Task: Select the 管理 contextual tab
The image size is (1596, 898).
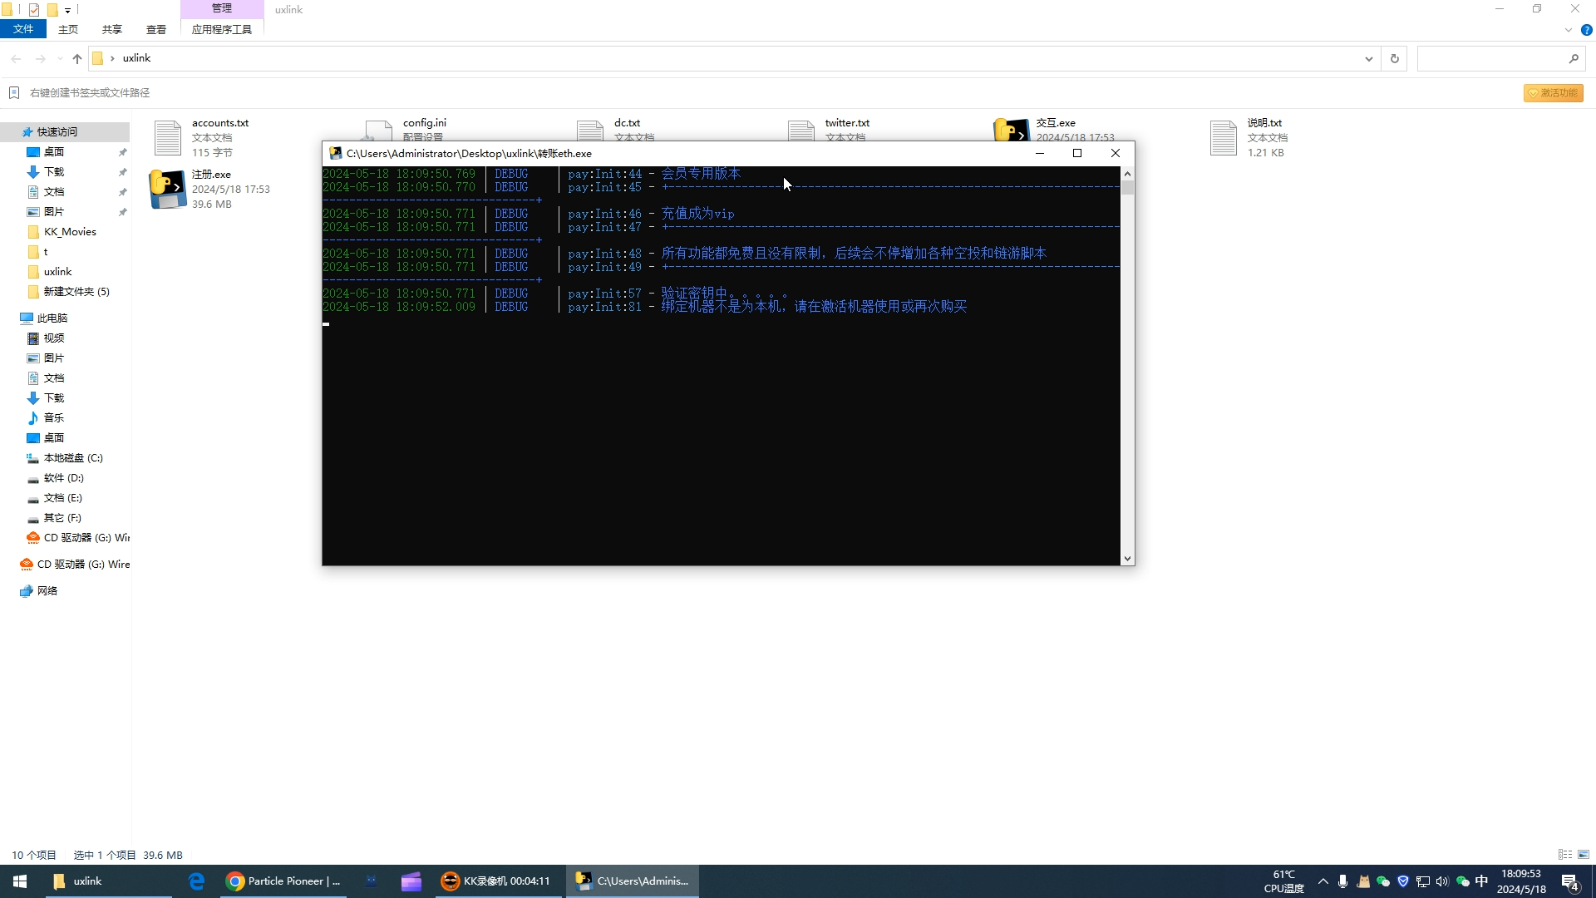Action: coord(222,8)
